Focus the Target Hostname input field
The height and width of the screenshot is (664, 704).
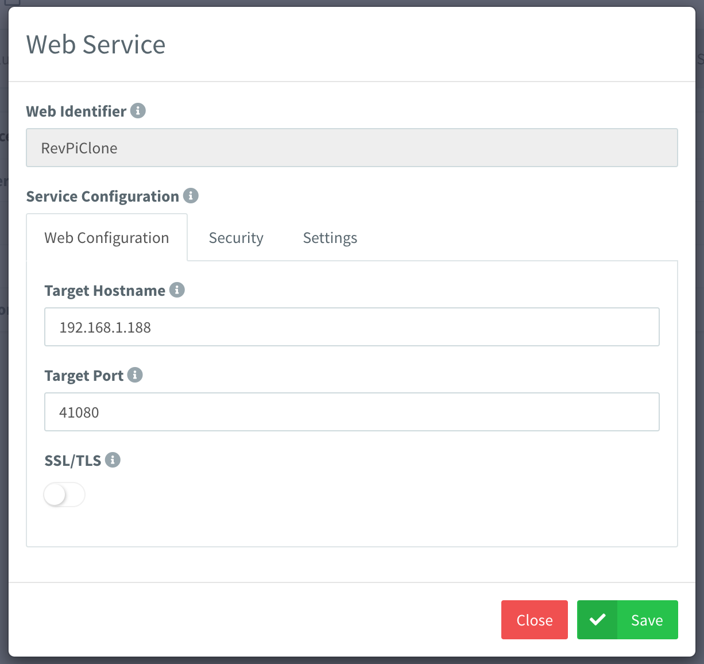coord(351,327)
